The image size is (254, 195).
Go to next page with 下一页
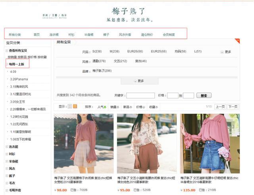233,107
